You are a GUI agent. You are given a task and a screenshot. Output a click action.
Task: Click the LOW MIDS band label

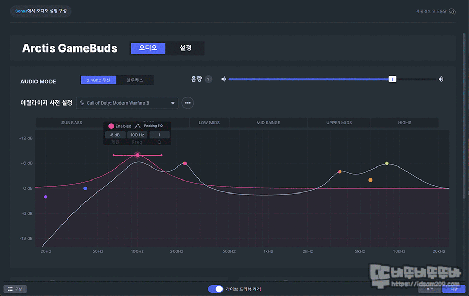pos(209,123)
